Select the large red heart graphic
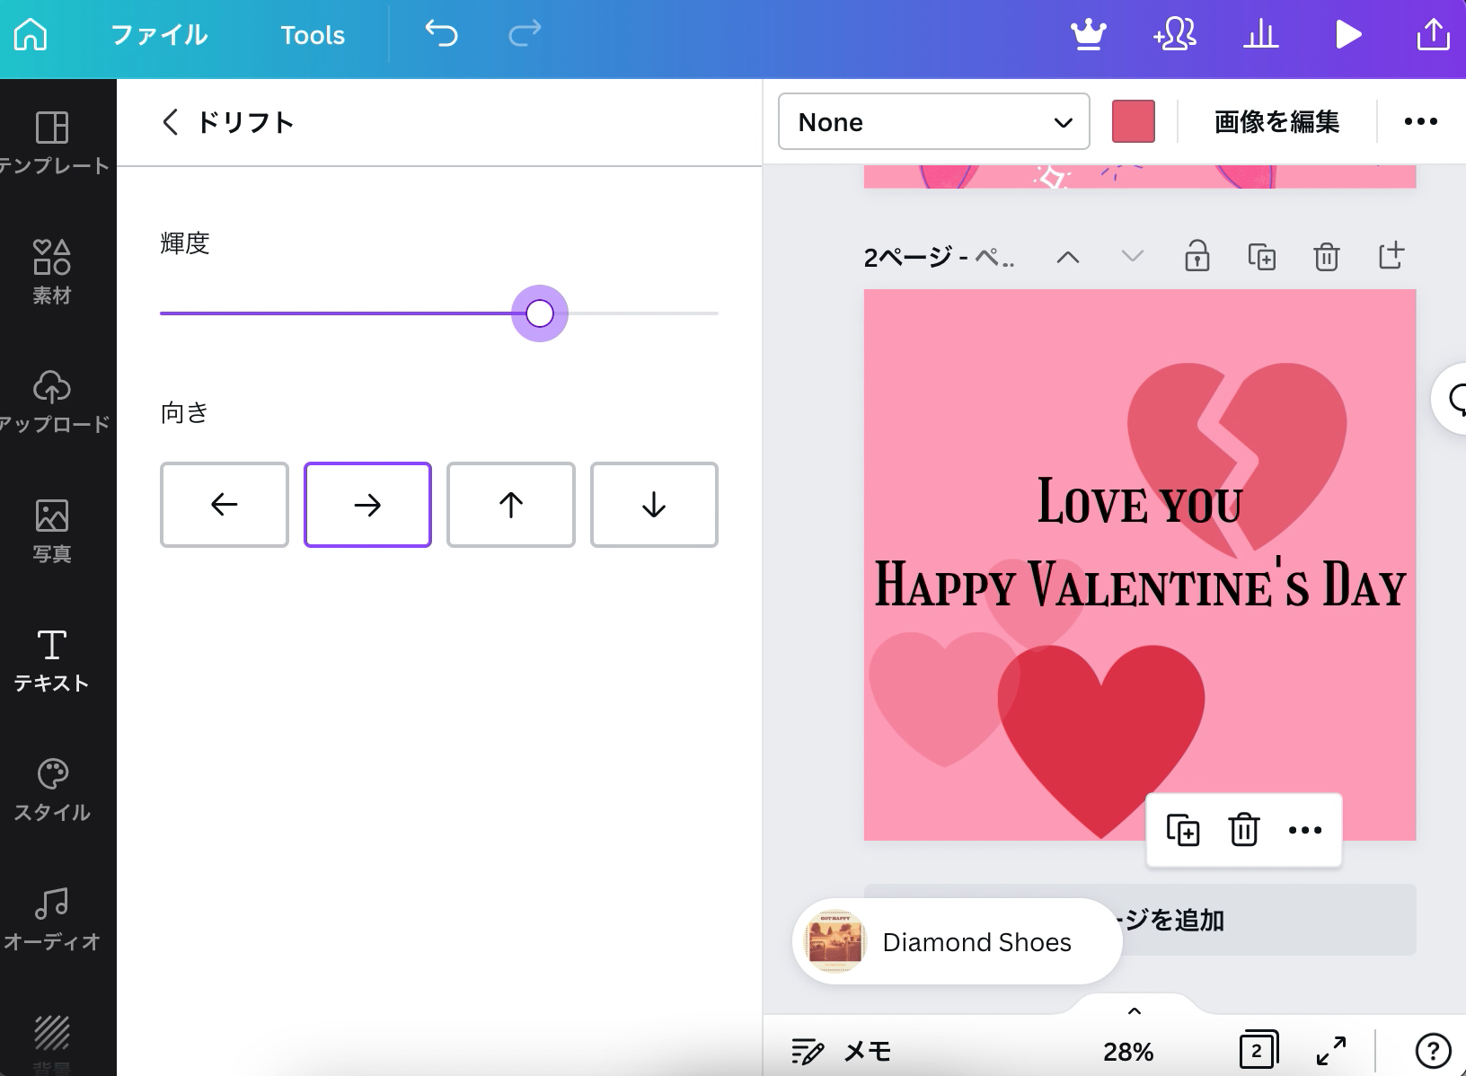The height and width of the screenshot is (1076, 1466). (x=1101, y=742)
